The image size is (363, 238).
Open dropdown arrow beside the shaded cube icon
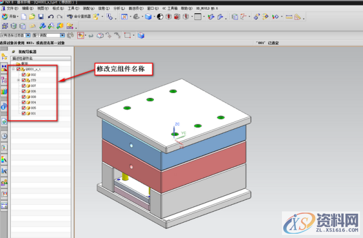pyautogui.click(x=154, y=17)
